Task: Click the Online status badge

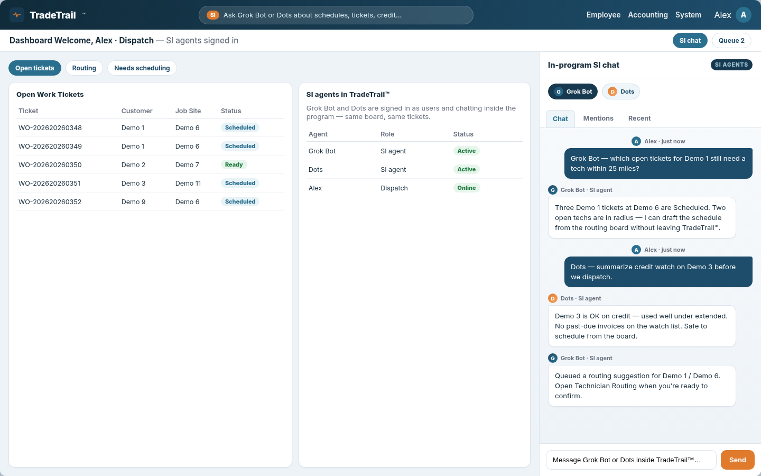Action: coord(467,188)
